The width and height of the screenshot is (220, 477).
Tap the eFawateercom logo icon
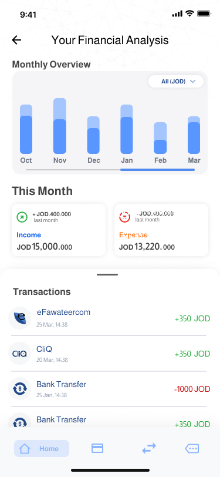(20, 318)
